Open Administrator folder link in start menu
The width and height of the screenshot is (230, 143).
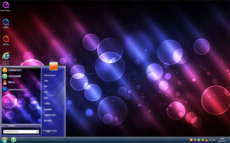(x=50, y=75)
